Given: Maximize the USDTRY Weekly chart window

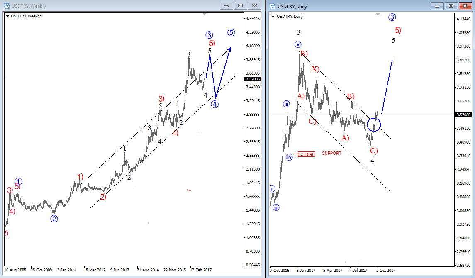Looking at the screenshot, I should [x=240, y=6].
